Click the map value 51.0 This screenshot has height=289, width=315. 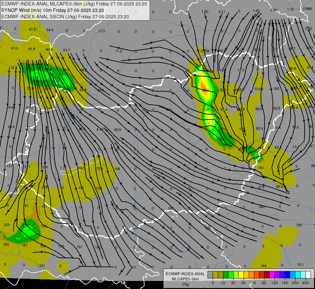(x=14, y=48)
